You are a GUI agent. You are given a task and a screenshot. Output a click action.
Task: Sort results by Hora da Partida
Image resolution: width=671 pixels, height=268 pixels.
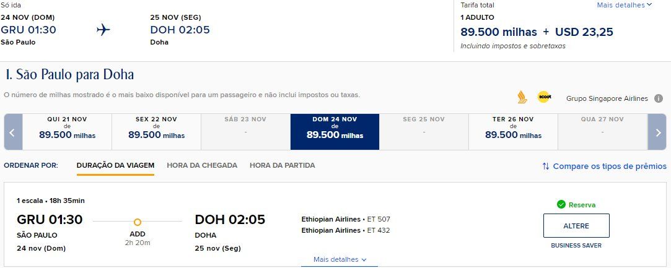click(x=283, y=165)
